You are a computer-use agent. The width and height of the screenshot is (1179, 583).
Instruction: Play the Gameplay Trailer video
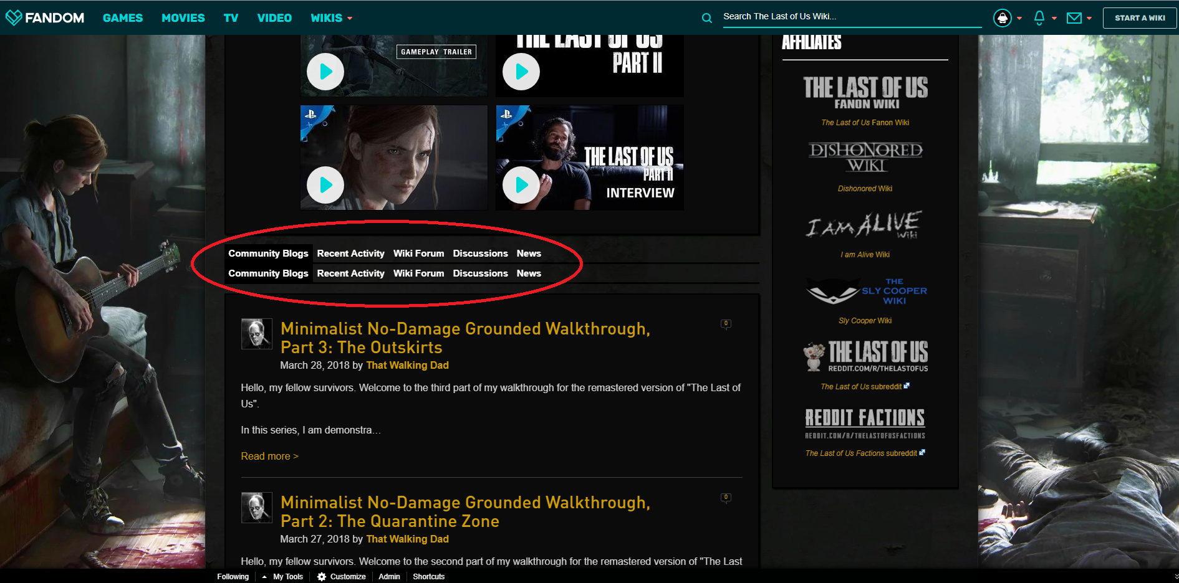325,72
